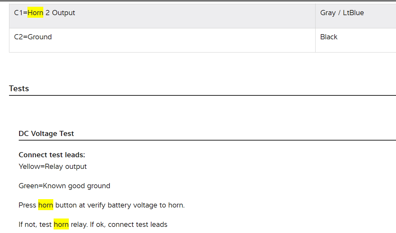
Task: Click the "C2=Ground" table cell
Action: coord(33,37)
